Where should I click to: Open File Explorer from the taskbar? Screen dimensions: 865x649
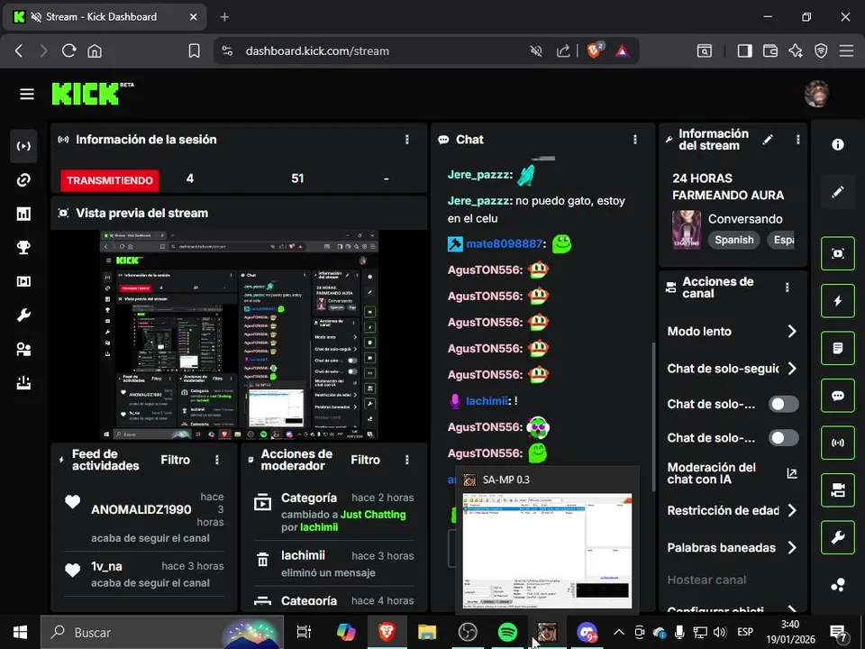point(427,632)
